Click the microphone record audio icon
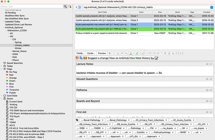 tap(169, 54)
